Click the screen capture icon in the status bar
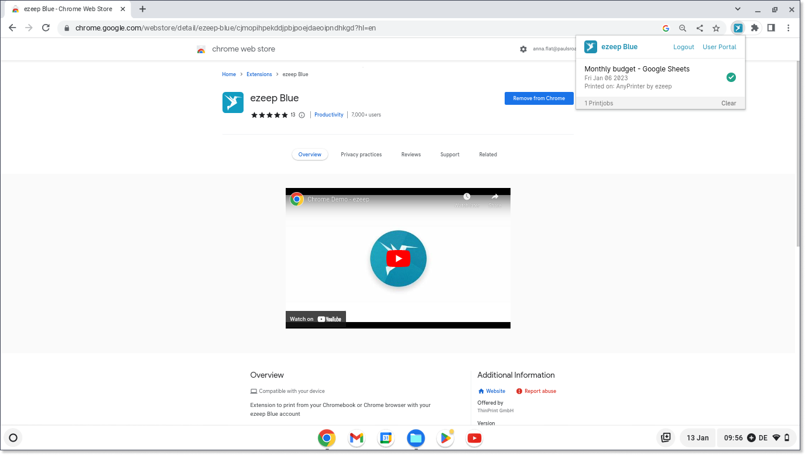The width and height of the screenshot is (805, 455). click(666, 437)
